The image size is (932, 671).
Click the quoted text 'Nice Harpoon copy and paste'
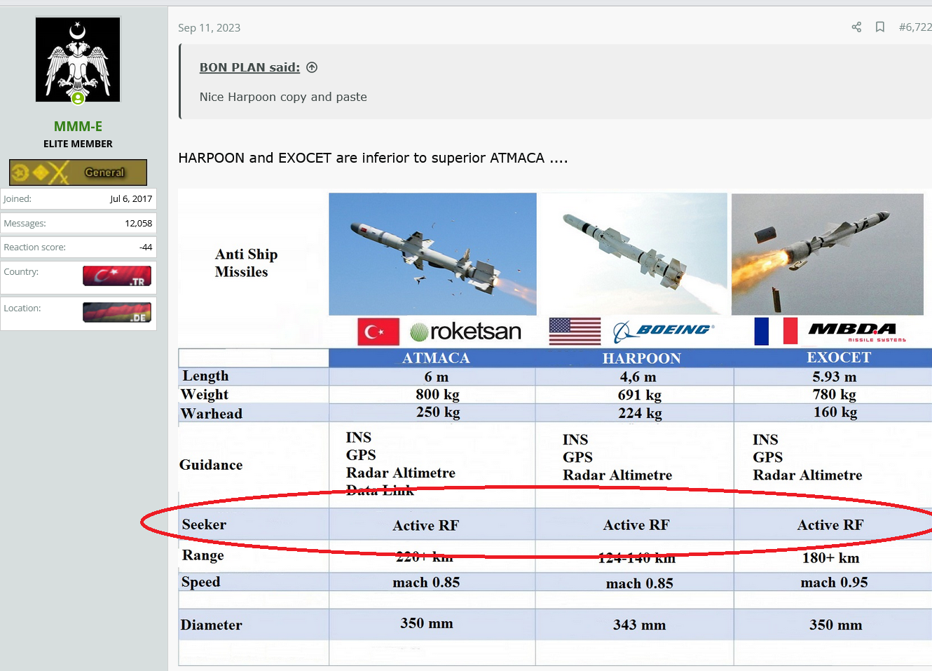(283, 97)
